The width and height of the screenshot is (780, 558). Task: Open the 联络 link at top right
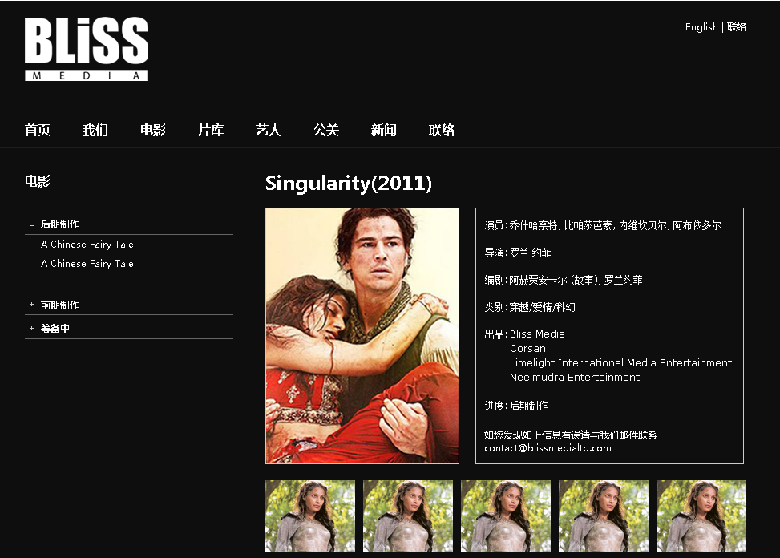[737, 26]
